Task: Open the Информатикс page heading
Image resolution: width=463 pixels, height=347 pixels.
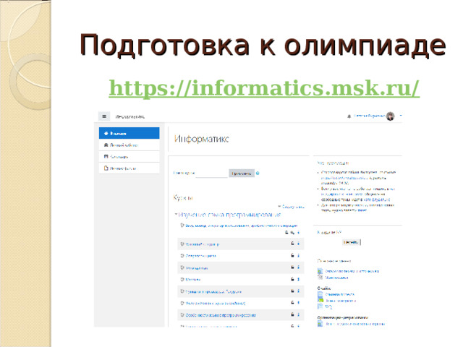Action: [x=202, y=139]
